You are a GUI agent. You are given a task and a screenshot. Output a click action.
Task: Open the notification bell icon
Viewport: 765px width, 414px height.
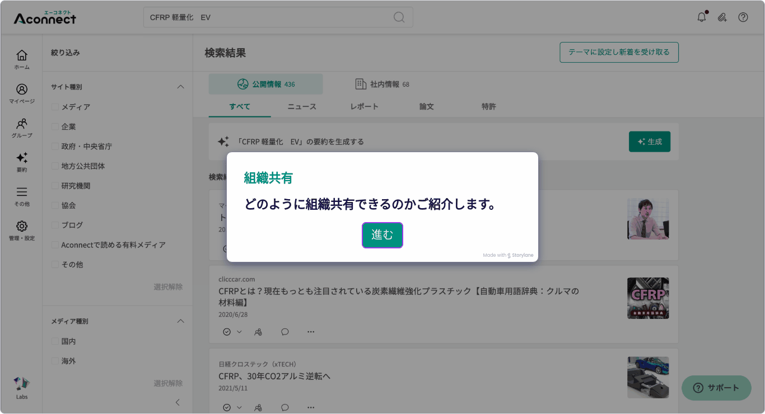pos(701,17)
